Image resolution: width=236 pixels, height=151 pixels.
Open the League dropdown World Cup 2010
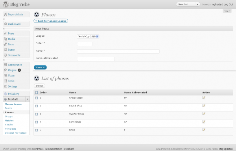(88, 36)
